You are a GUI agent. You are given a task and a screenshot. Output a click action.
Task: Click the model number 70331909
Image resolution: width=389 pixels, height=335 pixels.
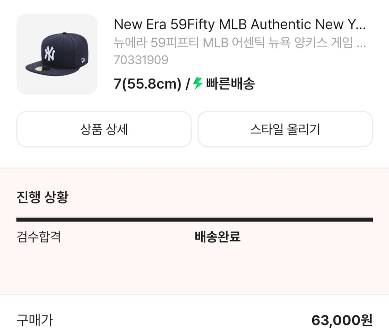(x=141, y=60)
